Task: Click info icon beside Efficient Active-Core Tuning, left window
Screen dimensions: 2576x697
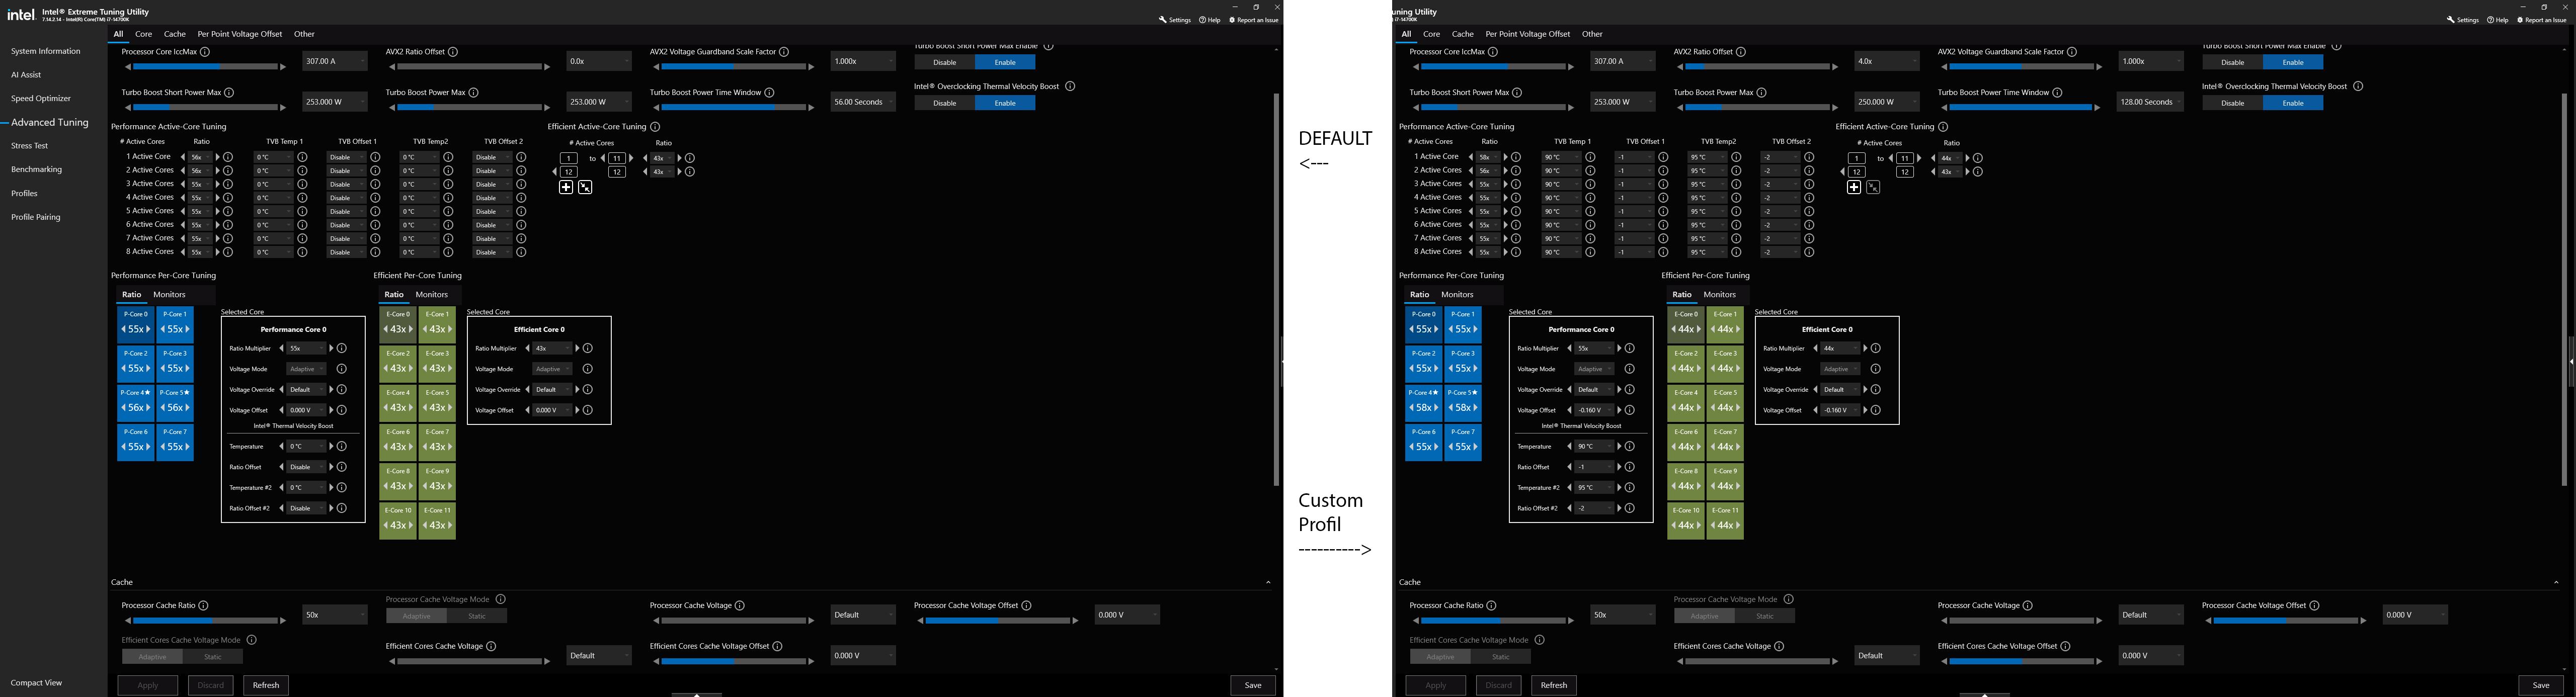Action: [x=655, y=127]
